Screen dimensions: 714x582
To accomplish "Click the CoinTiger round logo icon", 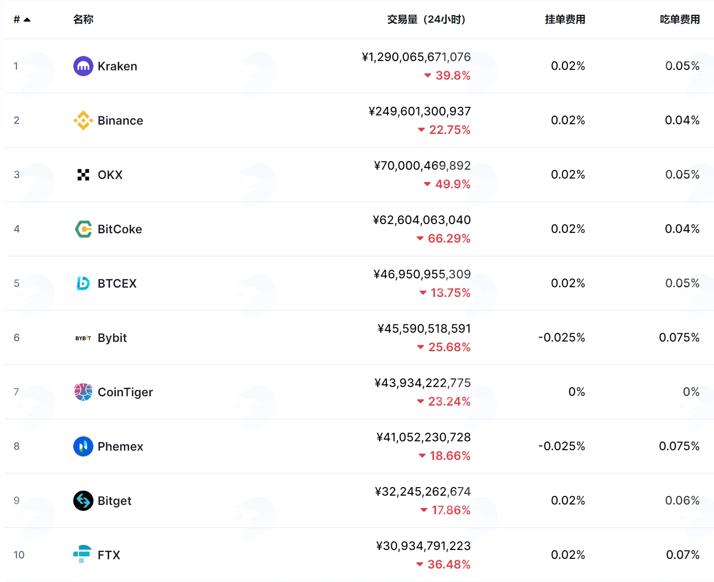I will pos(83,392).
